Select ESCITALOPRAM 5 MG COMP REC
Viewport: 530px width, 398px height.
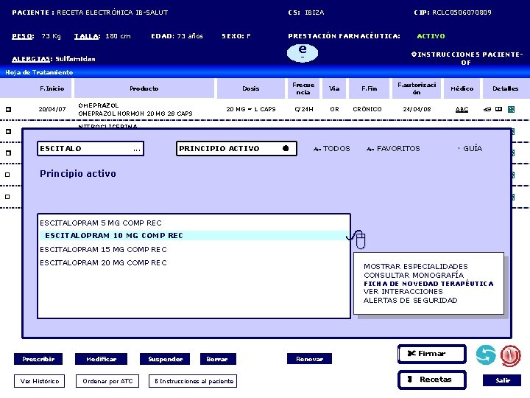point(101,223)
